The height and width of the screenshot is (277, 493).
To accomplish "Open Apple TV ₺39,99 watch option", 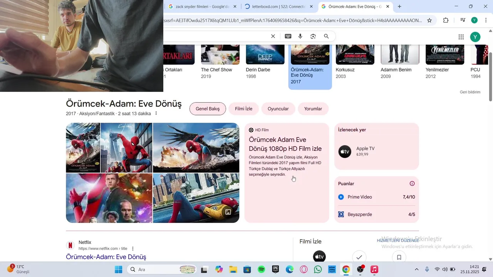I will tap(377, 152).
